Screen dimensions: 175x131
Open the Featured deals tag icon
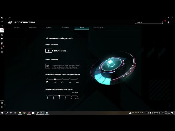(2, 47)
